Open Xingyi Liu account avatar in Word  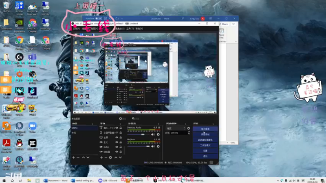[203, 18]
